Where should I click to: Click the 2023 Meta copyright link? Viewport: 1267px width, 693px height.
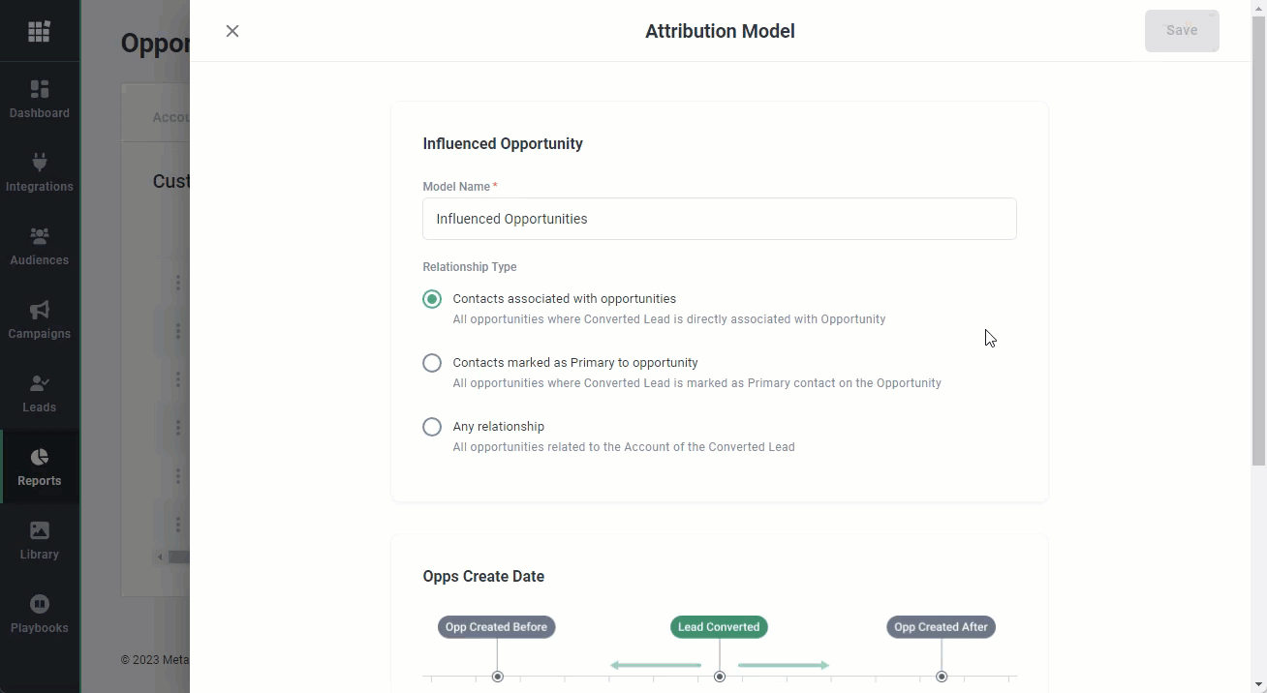(x=155, y=659)
